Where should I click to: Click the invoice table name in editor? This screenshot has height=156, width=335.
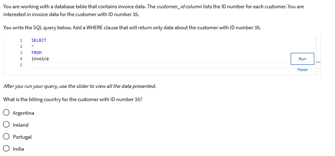point(40,59)
